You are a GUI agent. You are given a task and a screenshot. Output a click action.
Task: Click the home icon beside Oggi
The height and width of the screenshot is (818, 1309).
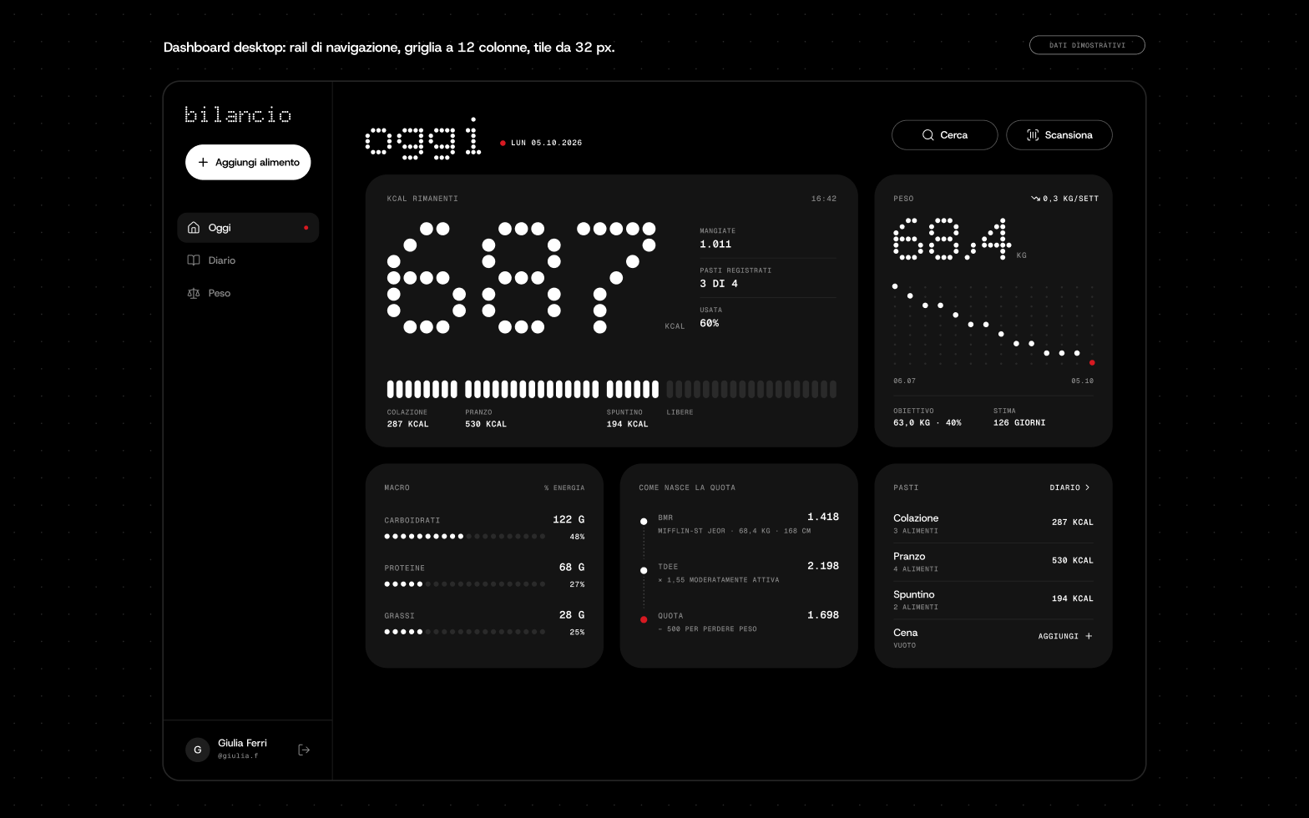(194, 227)
